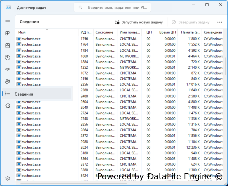Click the magnifier icon in search box
Viewport: 228px width, 186px height.
click(80, 7)
